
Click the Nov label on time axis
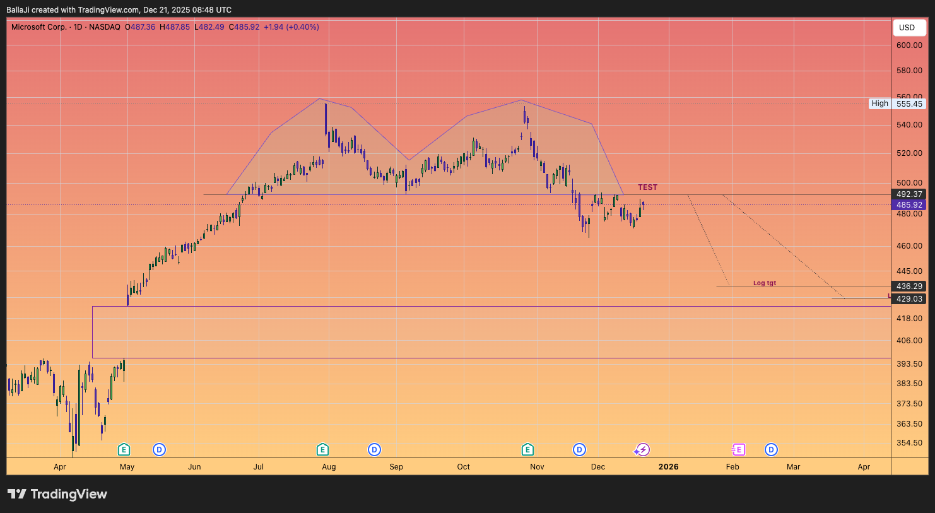537,467
